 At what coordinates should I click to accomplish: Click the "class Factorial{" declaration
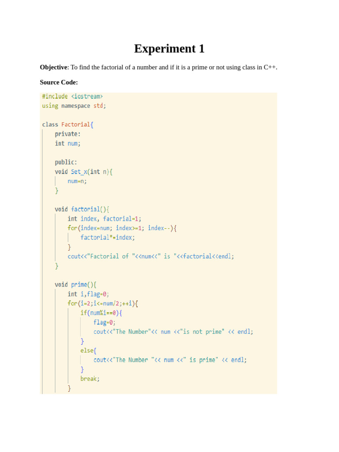click(x=68, y=124)
